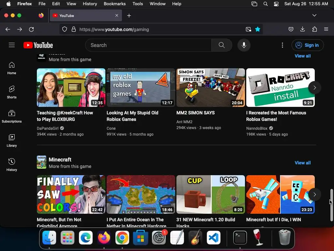Viewport: 334px width, 251px height.
Task: Open 'my old roblox games' thumbnail
Action: (x=141, y=88)
